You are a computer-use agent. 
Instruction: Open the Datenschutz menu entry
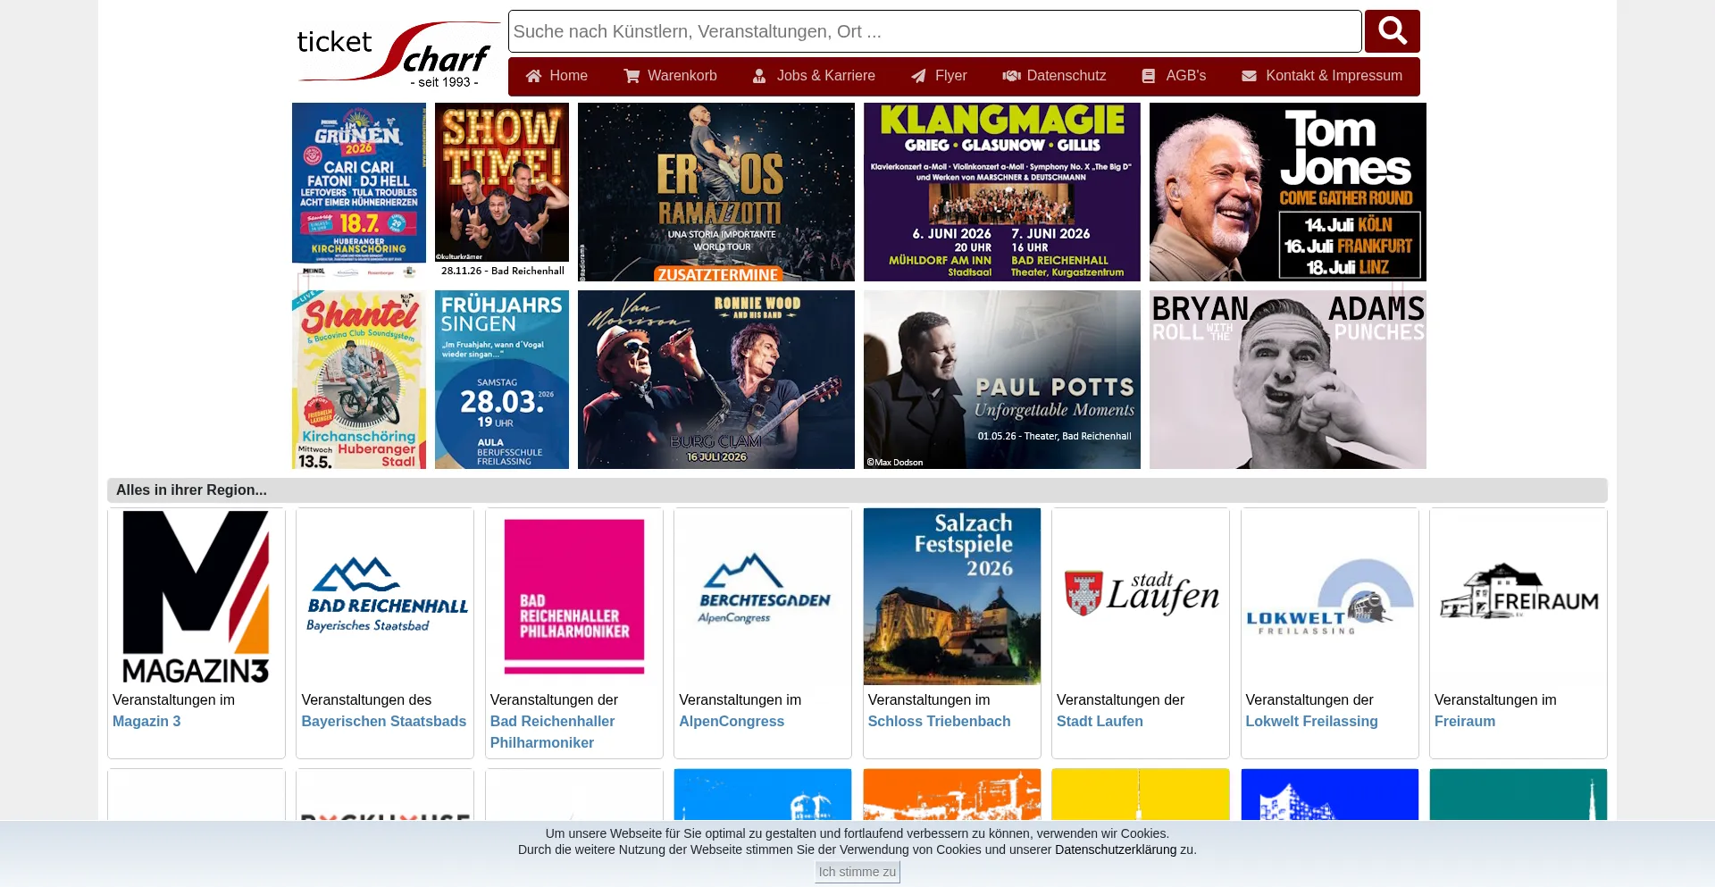(1054, 76)
